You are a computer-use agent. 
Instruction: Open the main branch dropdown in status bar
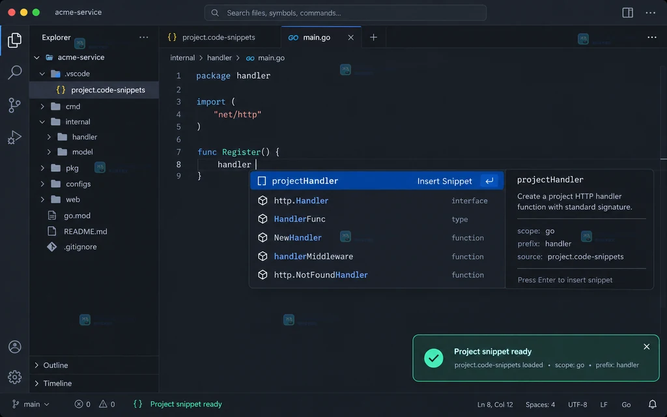31,404
